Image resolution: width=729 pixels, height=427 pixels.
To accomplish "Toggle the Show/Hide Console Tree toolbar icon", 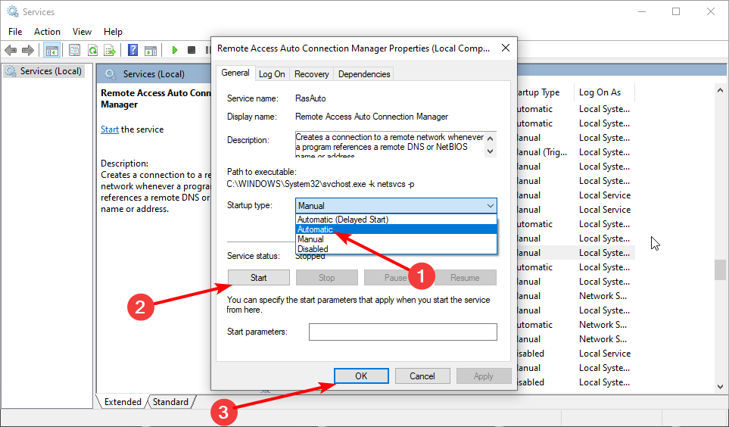I will (x=51, y=50).
